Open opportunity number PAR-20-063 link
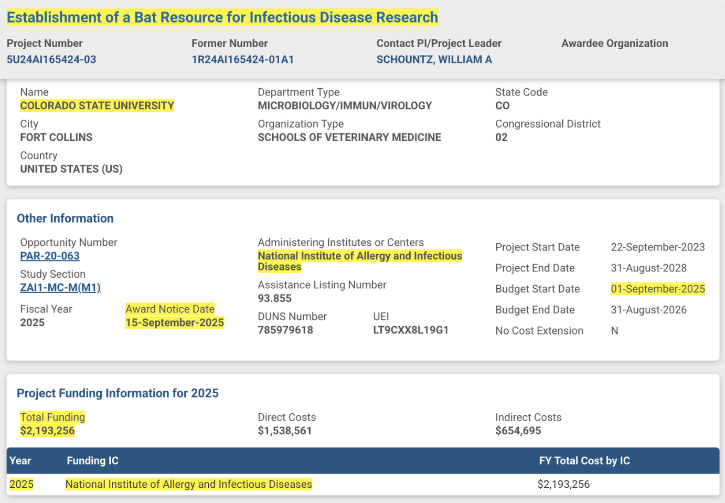 (50, 256)
